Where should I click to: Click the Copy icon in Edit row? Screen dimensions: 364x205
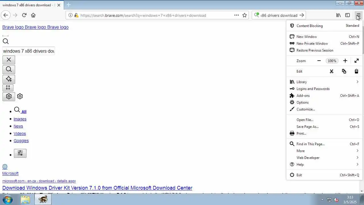(x=344, y=71)
